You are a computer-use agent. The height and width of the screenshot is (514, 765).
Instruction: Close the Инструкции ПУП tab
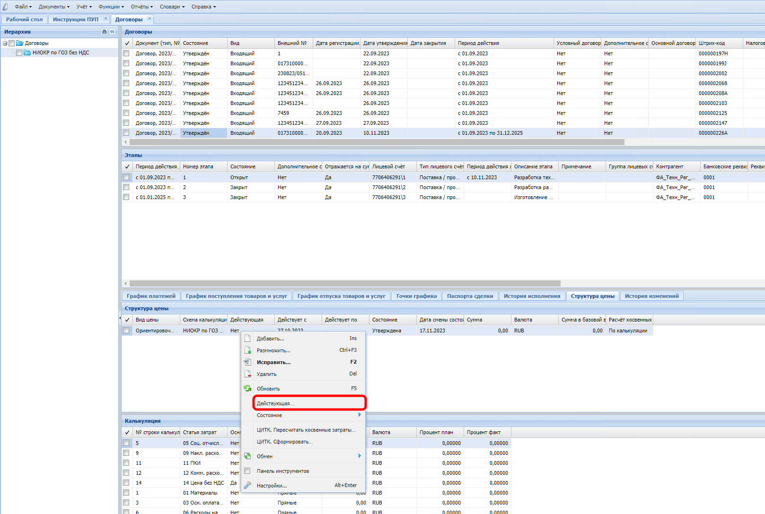[x=106, y=19]
